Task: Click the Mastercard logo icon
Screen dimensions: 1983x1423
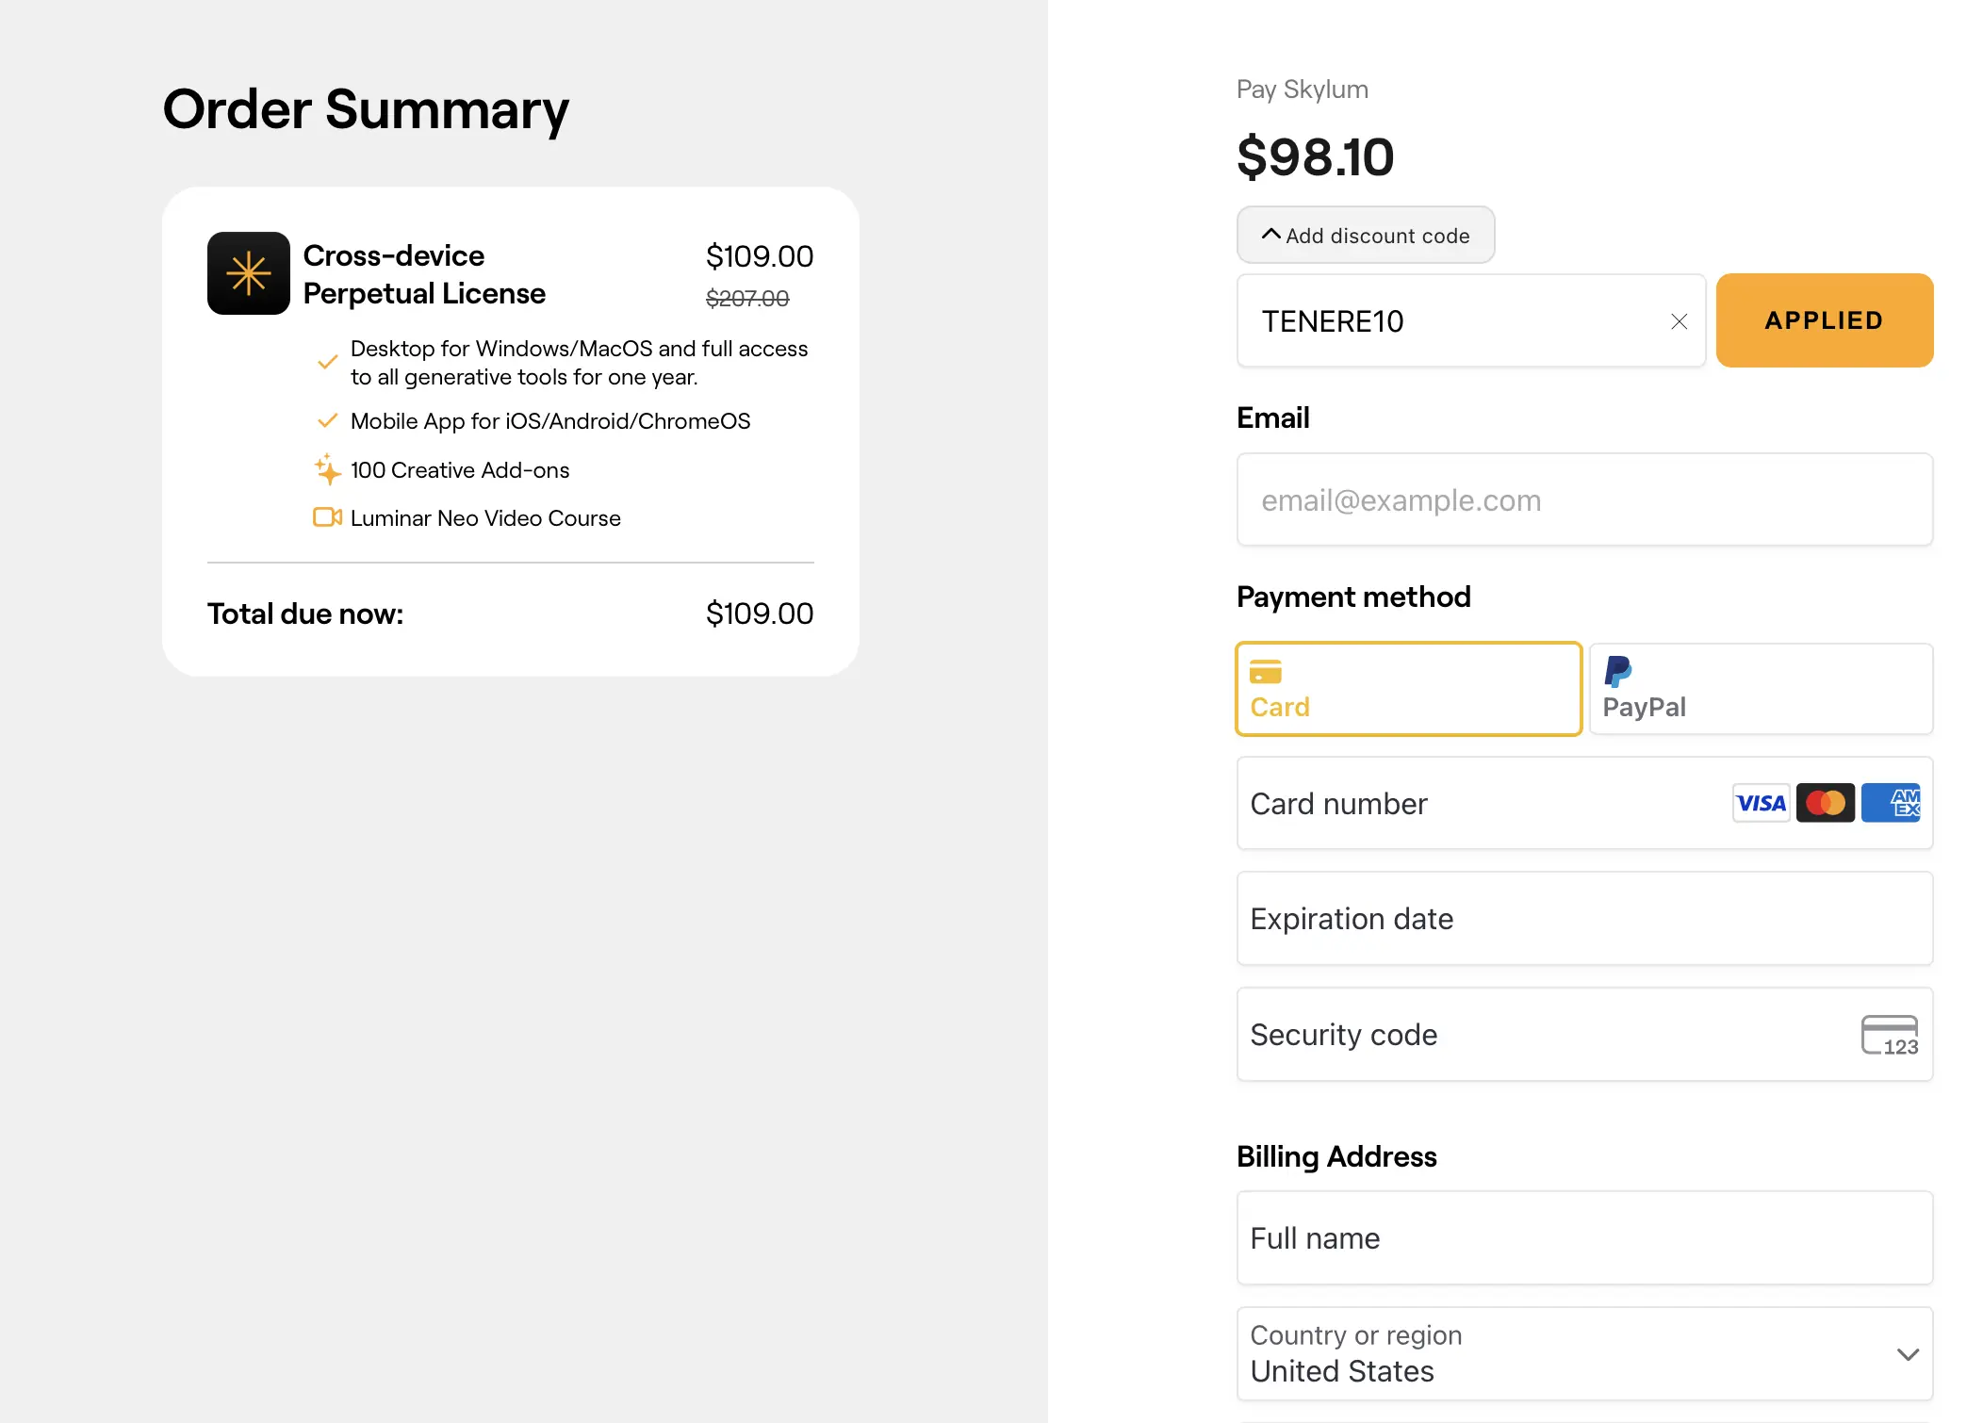Action: click(x=1825, y=803)
